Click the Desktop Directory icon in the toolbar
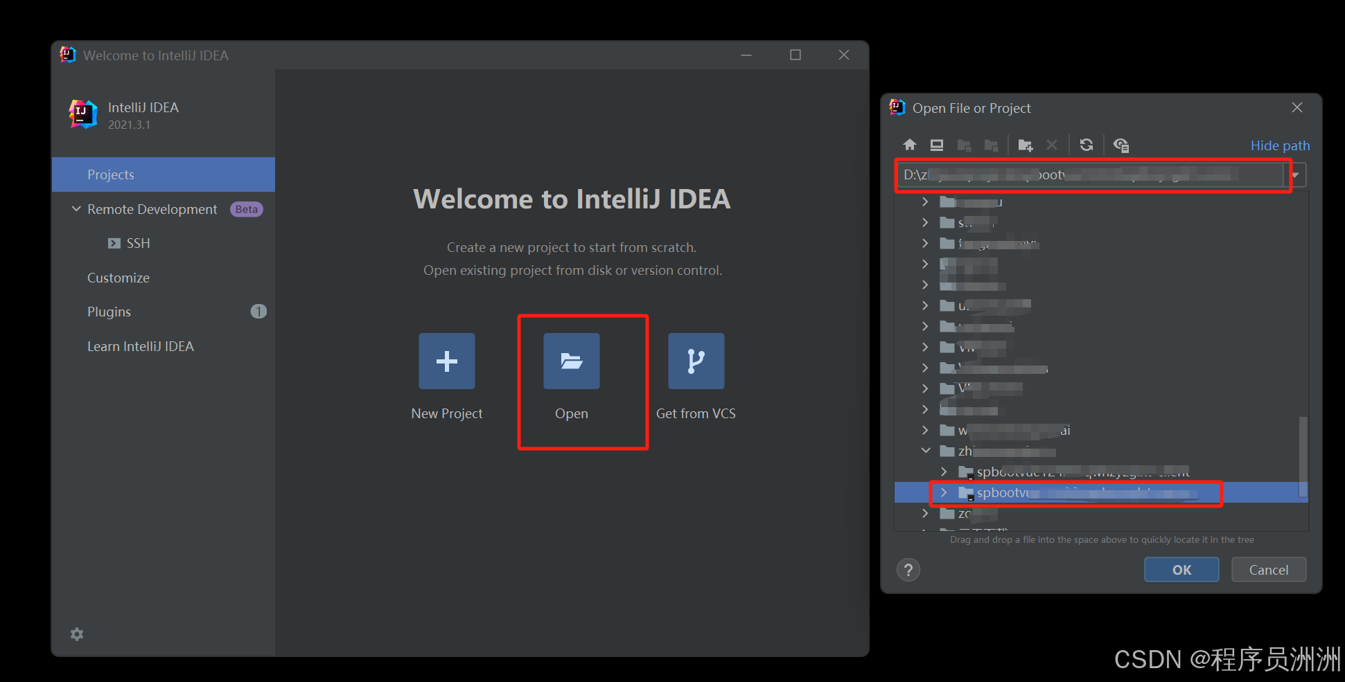 point(937,145)
